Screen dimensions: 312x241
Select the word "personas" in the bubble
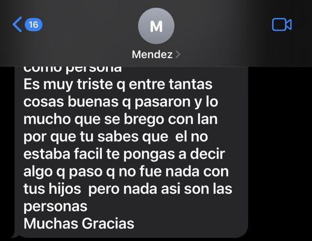click(55, 207)
